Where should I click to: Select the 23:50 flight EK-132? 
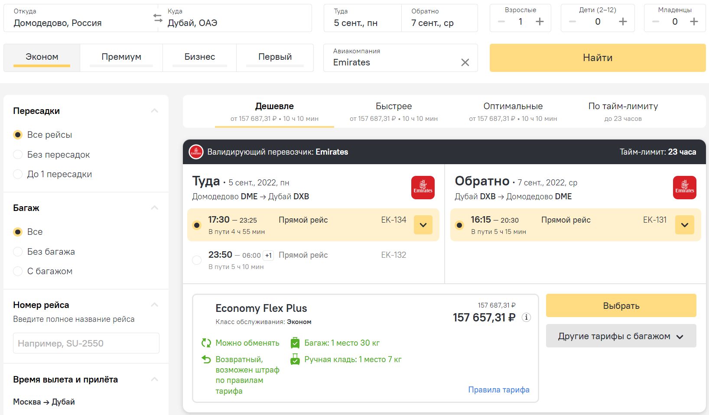point(197,260)
